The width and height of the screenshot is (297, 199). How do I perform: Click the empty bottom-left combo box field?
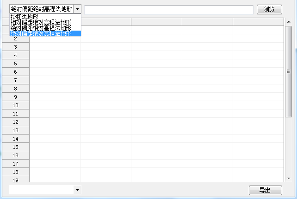pos(41,190)
